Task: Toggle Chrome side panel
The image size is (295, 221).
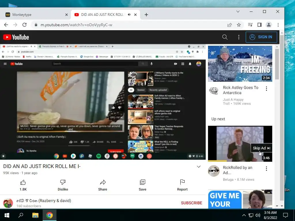Action: (260, 25)
